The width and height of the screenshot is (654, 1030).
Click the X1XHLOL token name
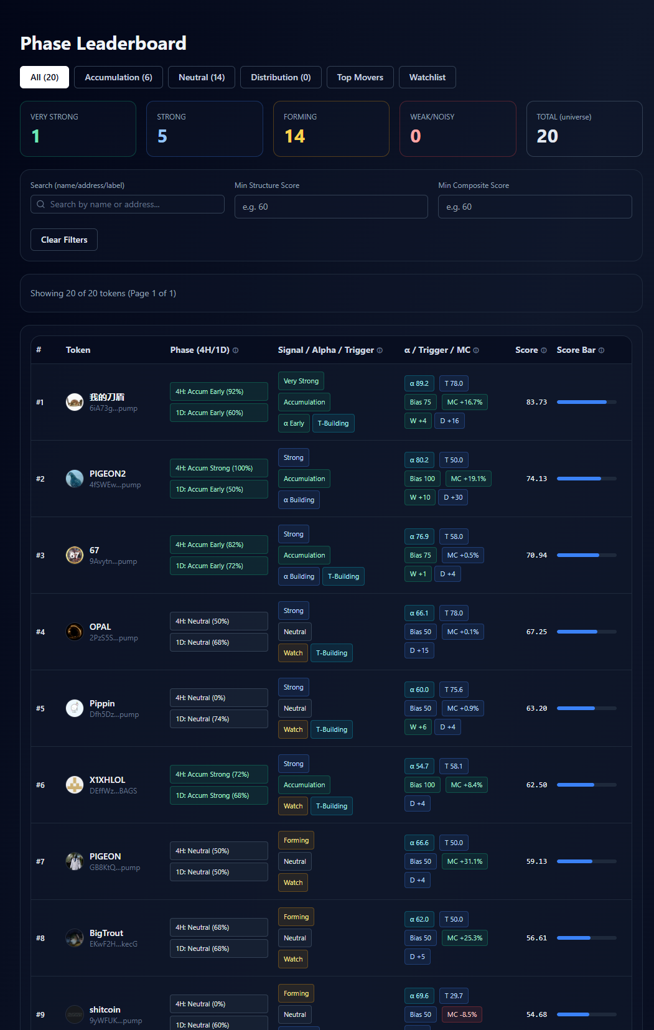point(108,780)
